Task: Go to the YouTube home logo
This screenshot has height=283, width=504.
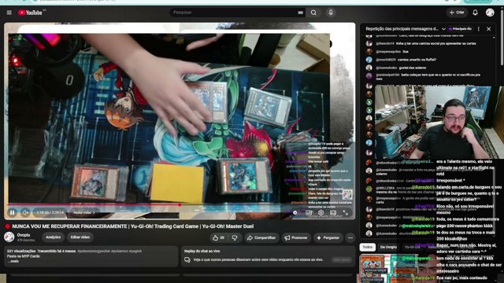Action: click(x=30, y=13)
